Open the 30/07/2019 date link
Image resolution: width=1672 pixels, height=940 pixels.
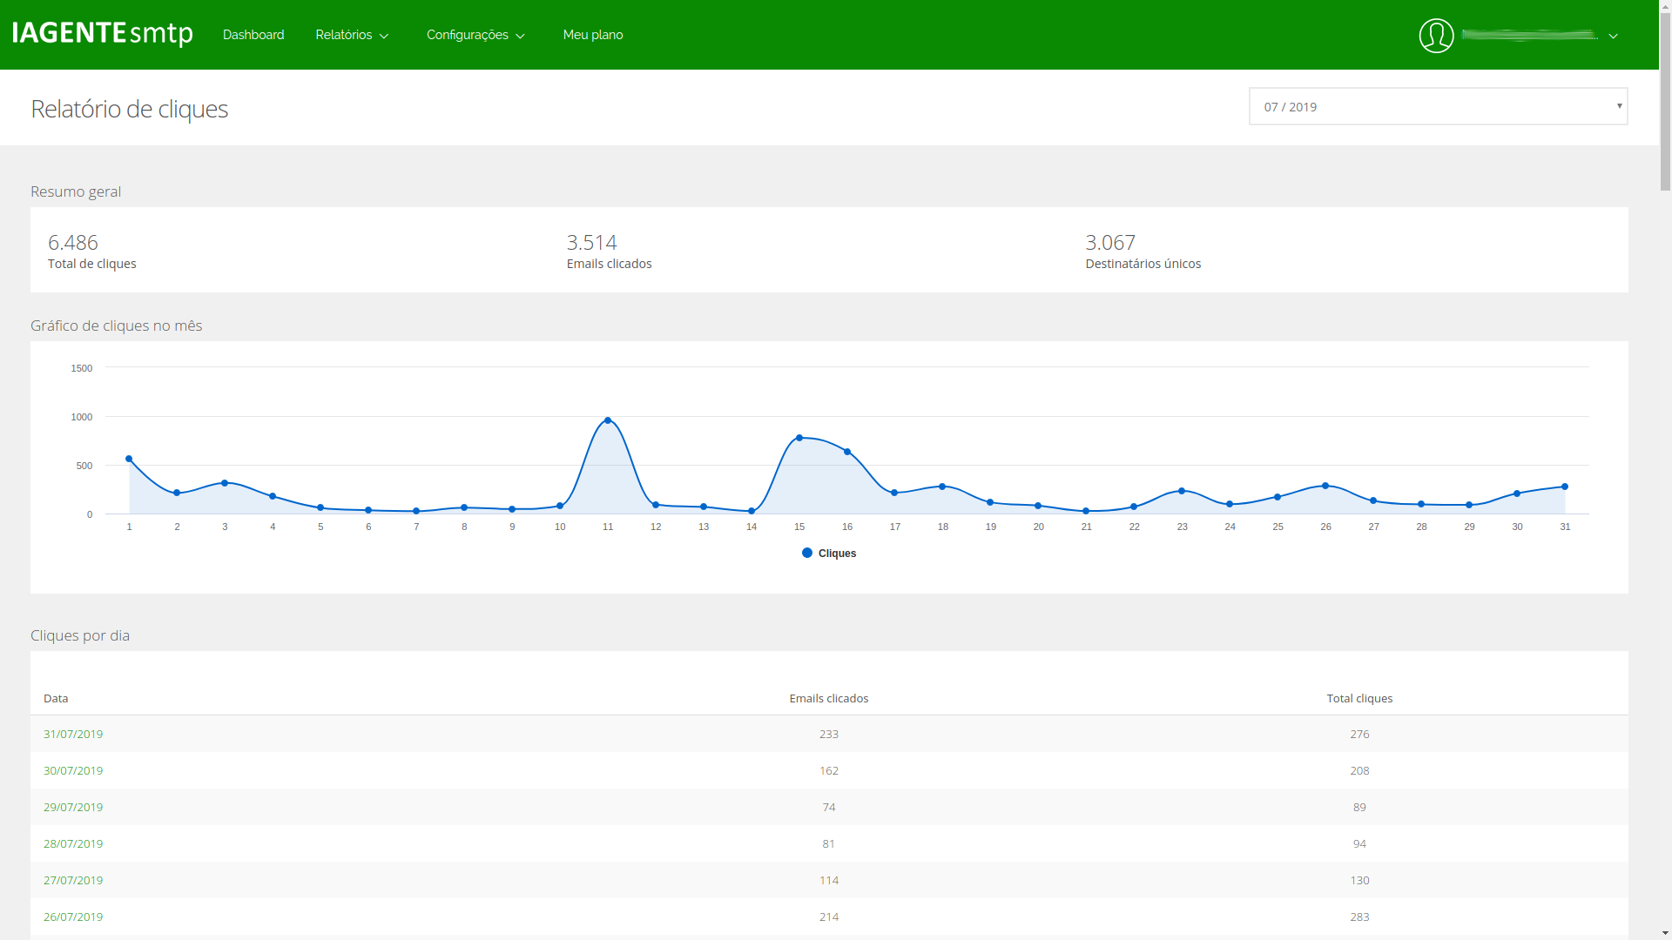click(73, 770)
